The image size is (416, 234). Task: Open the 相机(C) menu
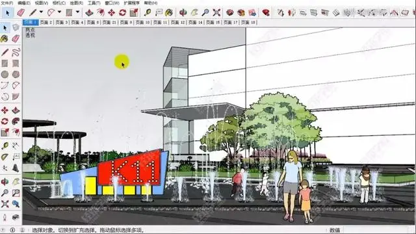[58, 3]
